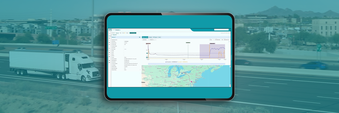
Task: Switch to the Shipment View tab
Action: [x=145, y=37]
